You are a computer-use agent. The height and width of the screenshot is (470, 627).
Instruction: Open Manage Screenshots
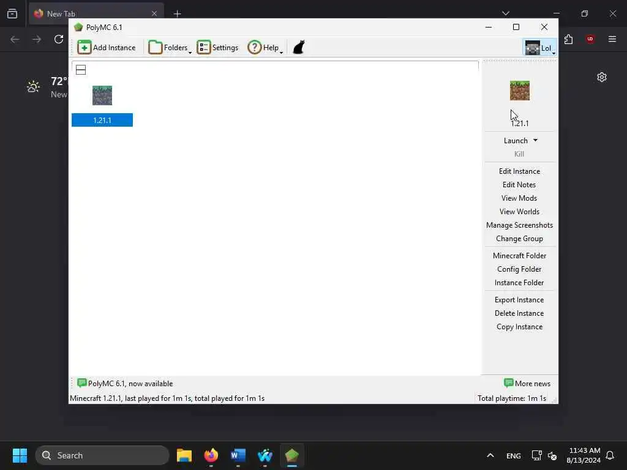click(x=519, y=225)
